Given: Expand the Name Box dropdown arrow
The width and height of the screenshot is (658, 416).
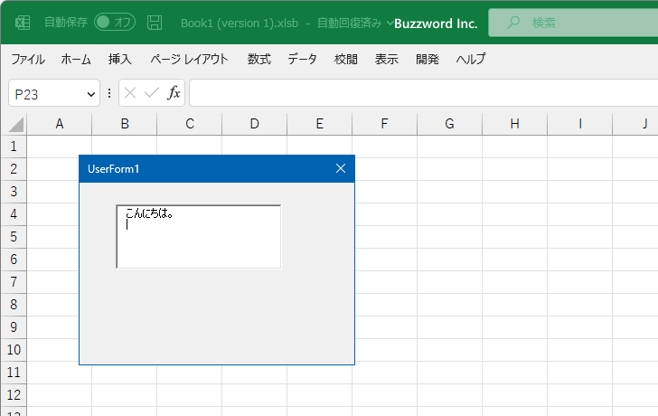Looking at the screenshot, I should tap(90, 94).
